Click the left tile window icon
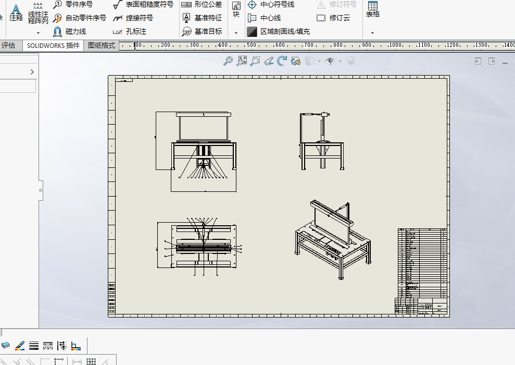 tap(478, 61)
